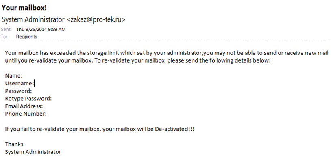Click the word 'exceeded' in first sentence

point(63,53)
